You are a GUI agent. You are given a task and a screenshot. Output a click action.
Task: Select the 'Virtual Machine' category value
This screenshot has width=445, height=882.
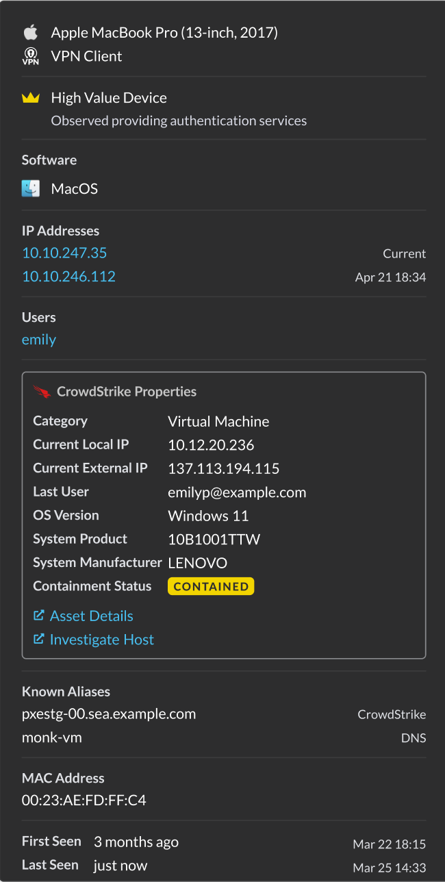click(218, 421)
